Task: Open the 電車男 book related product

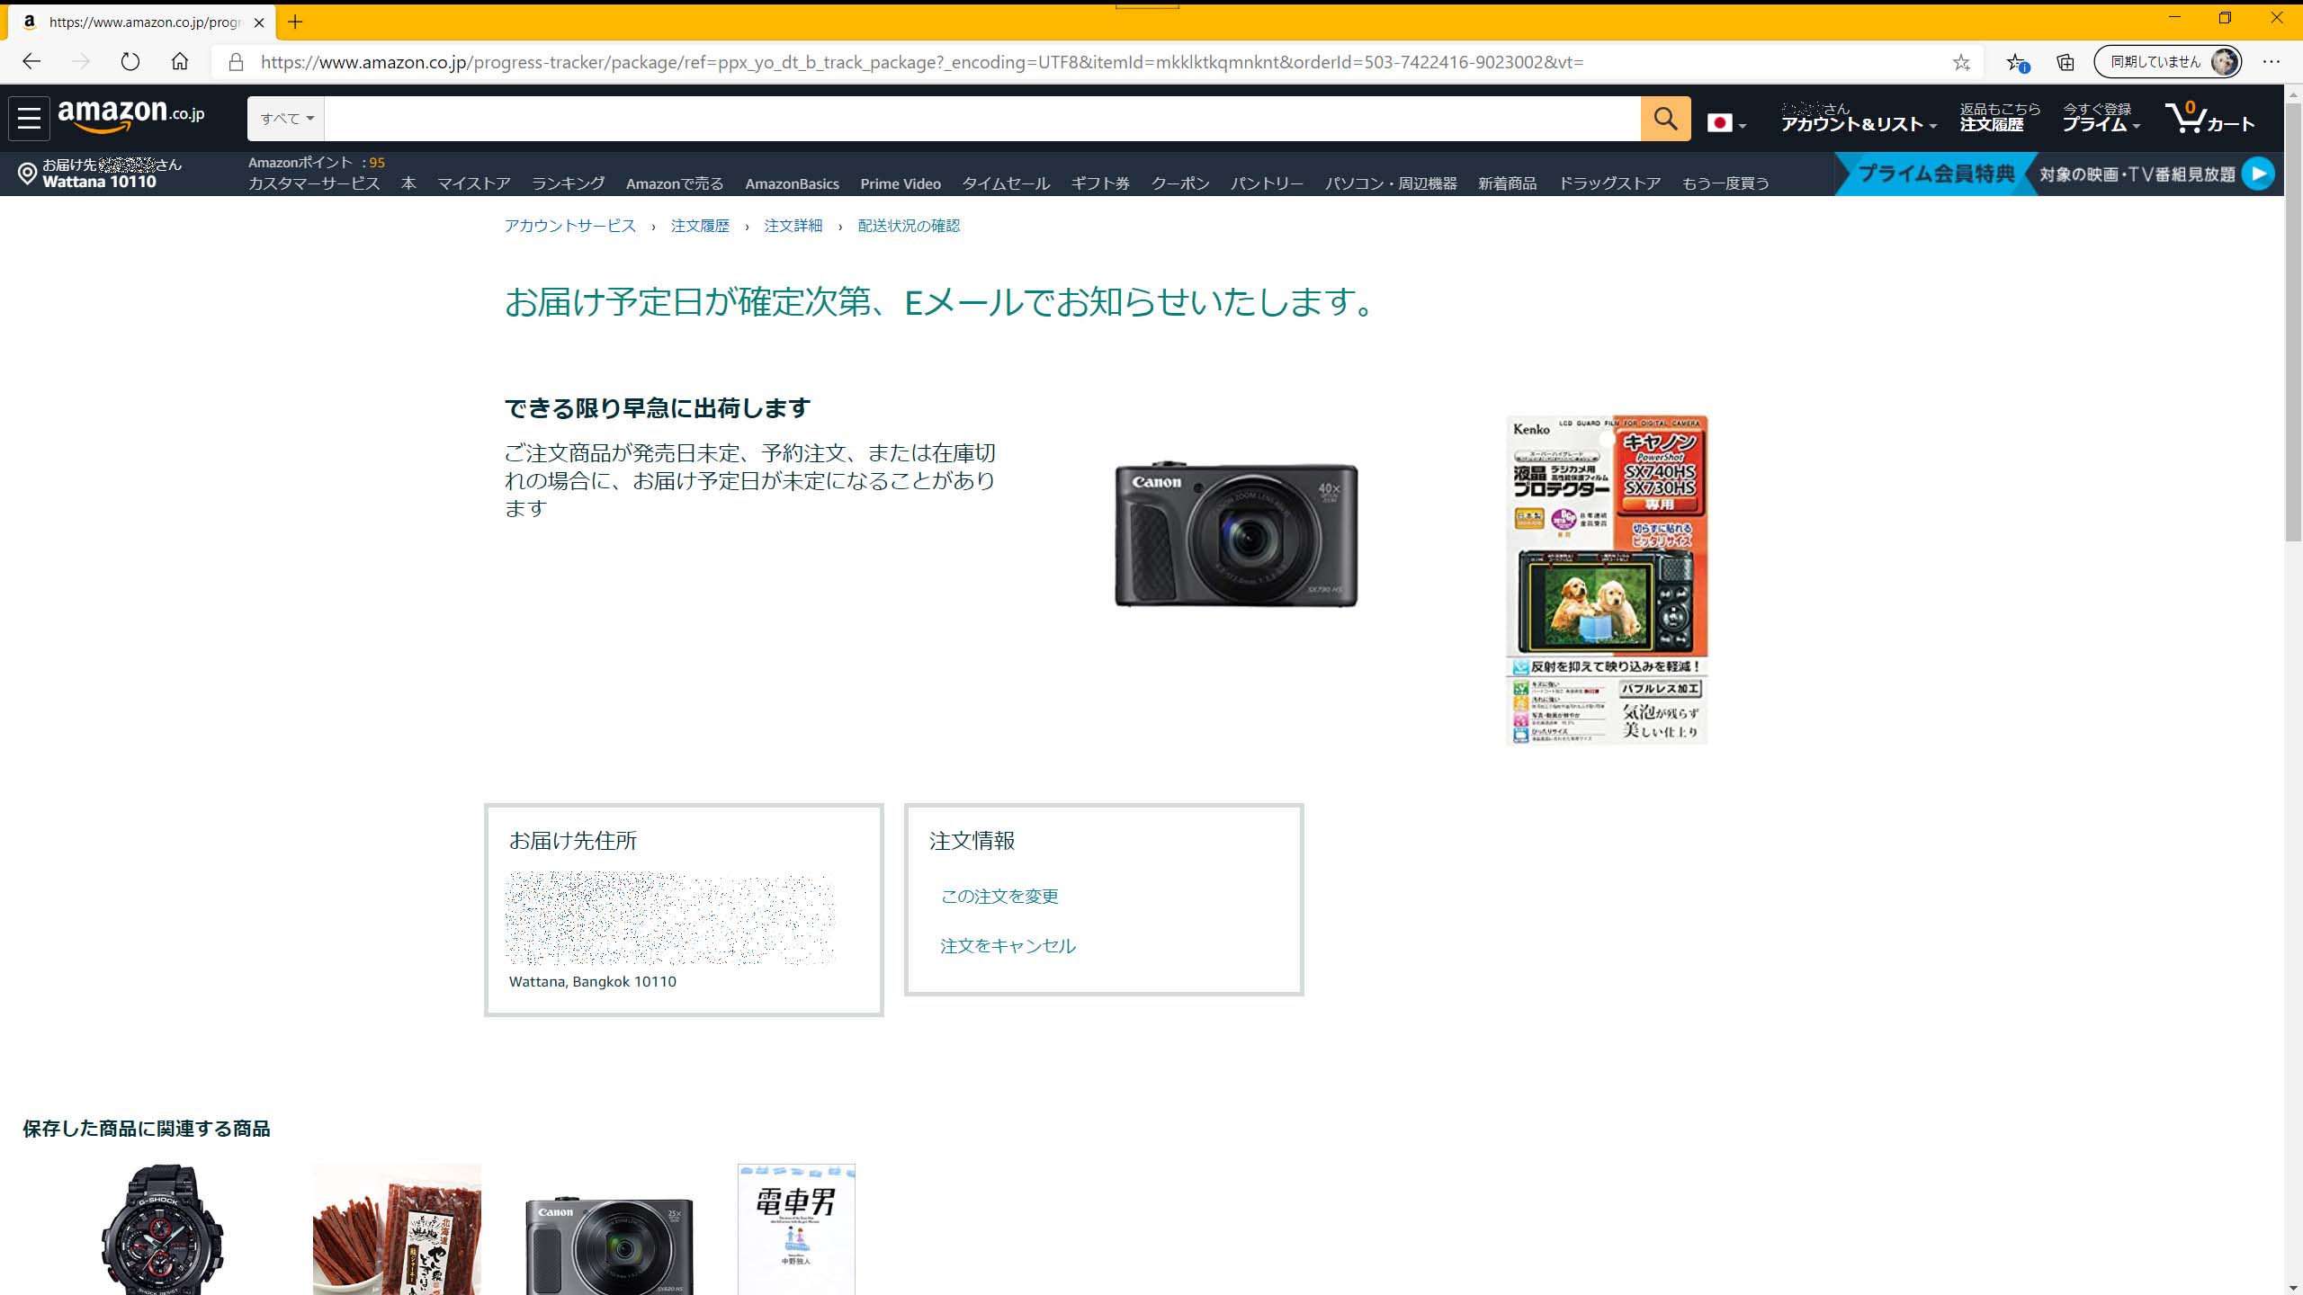Action: pyautogui.click(x=796, y=1229)
